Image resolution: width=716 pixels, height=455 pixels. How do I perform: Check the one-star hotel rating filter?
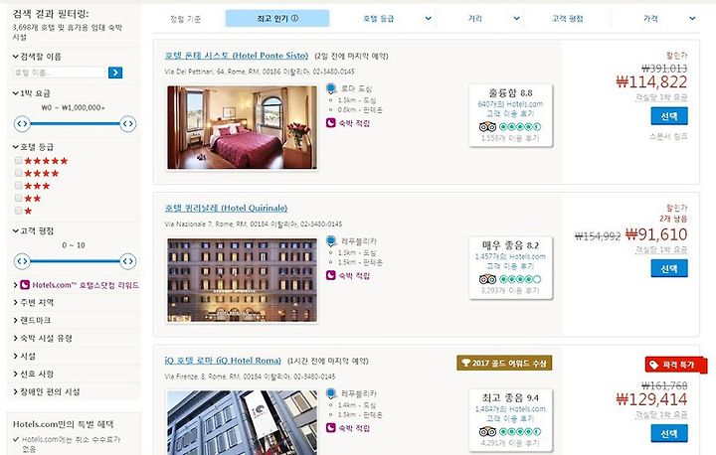click(18, 211)
